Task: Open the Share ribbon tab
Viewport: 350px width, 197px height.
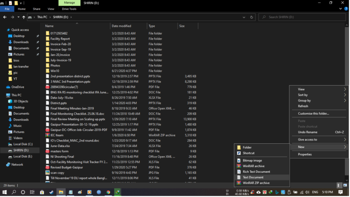Action: click(36, 9)
